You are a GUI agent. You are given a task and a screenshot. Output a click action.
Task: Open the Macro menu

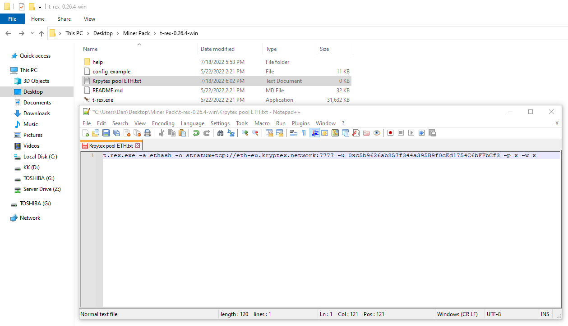262,123
